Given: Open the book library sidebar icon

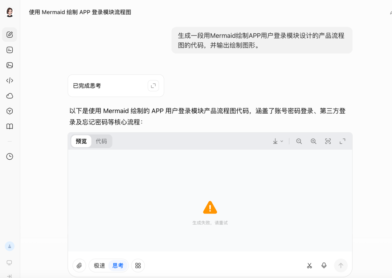Looking at the screenshot, I should (9, 126).
